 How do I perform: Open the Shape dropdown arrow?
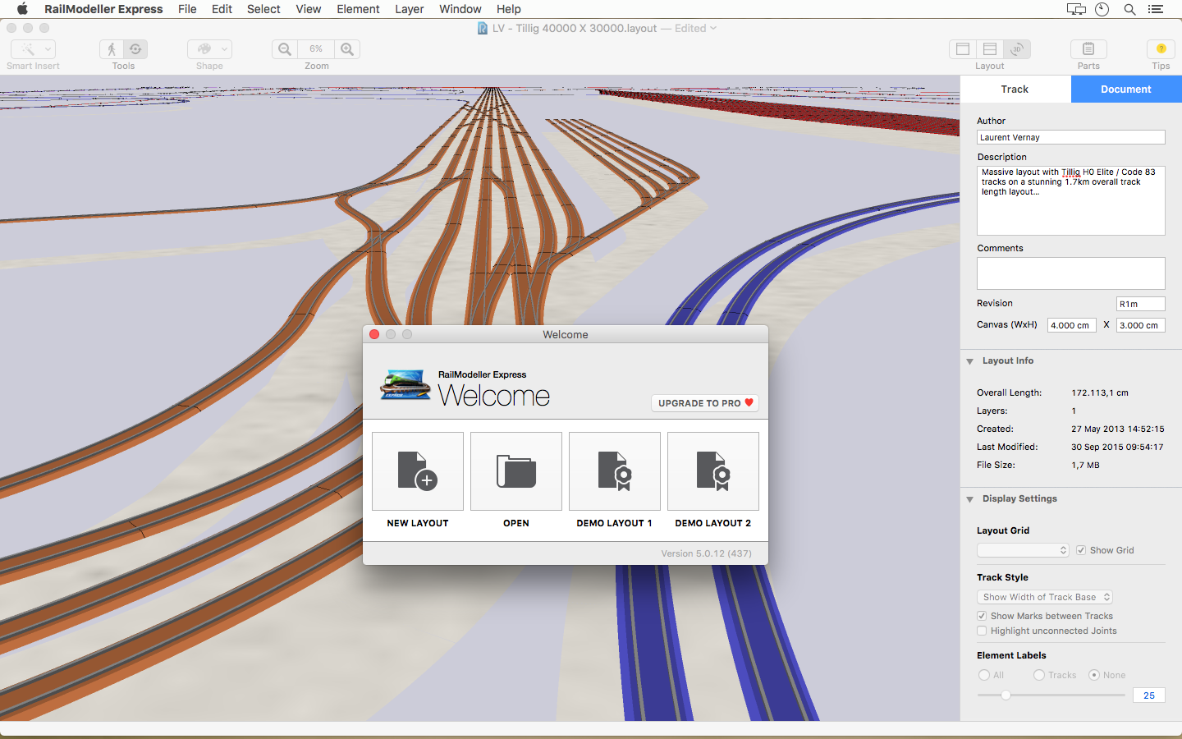pyautogui.click(x=224, y=49)
